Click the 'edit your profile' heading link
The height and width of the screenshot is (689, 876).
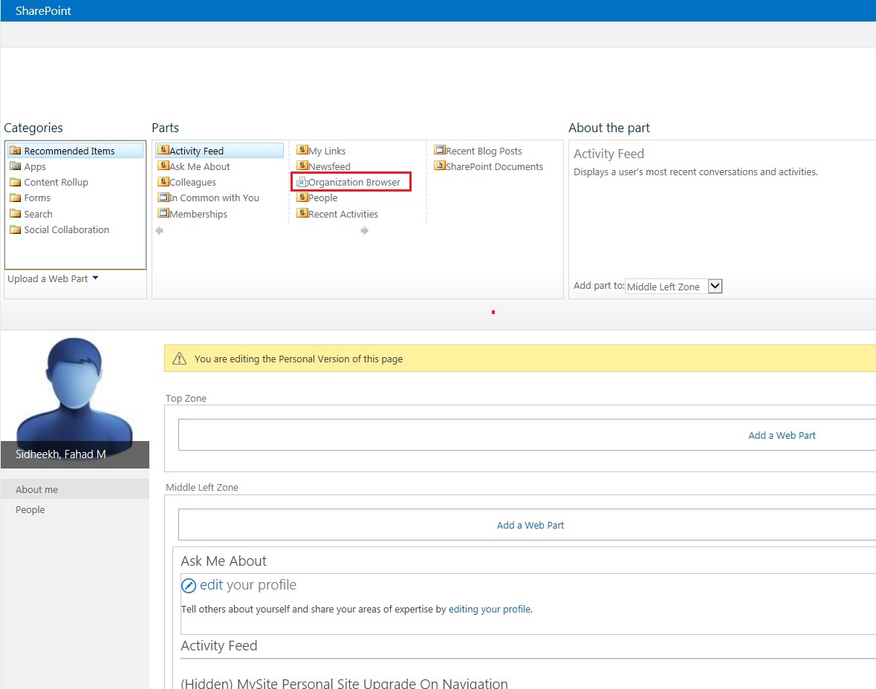point(248,584)
